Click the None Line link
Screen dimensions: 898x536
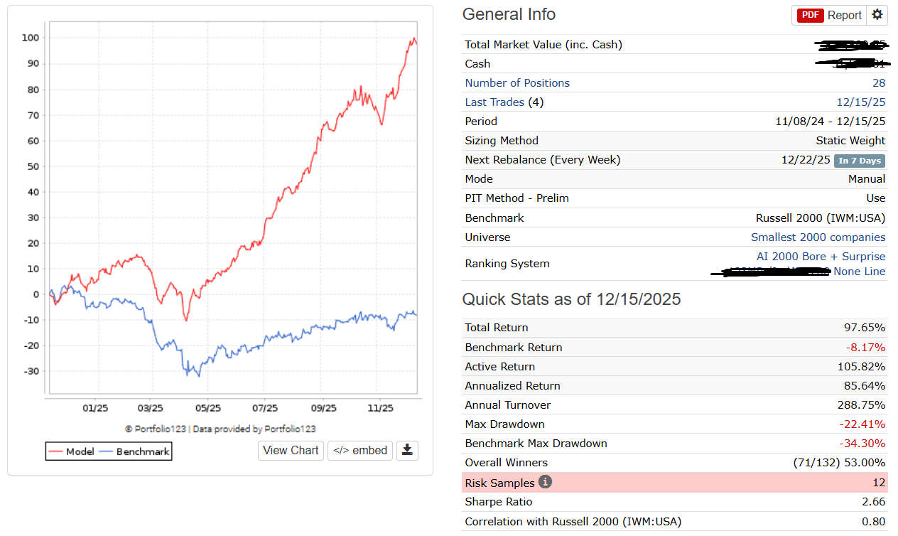pos(860,272)
